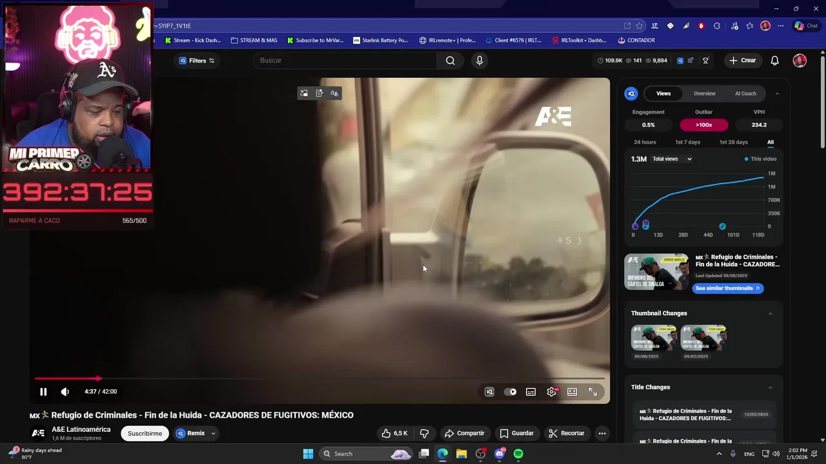Like the video with thumbs up
The width and height of the screenshot is (826, 464).
click(395, 434)
